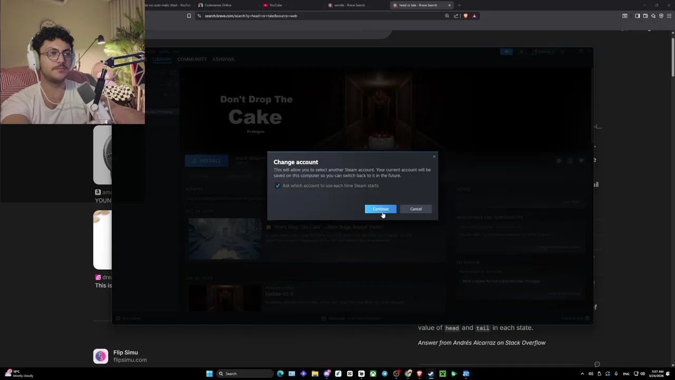
Task: Show hidden system tray icons
Action: 582,374
